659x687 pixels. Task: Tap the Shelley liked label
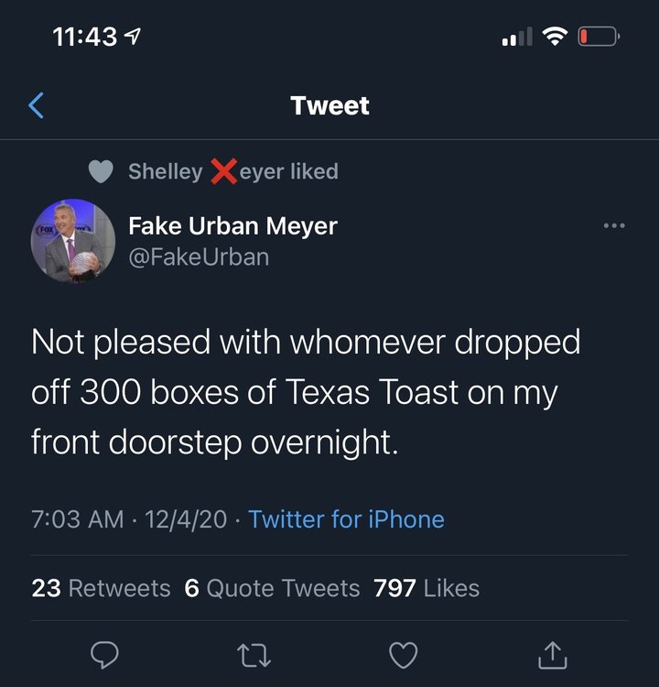(232, 171)
